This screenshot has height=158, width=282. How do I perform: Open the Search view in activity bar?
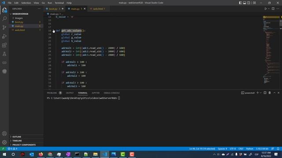[x=4, y=18]
